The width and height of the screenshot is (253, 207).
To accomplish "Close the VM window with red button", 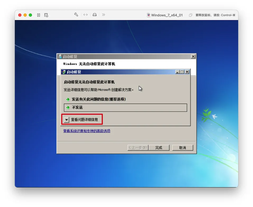I will pyautogui.click(x=20, y=15).
